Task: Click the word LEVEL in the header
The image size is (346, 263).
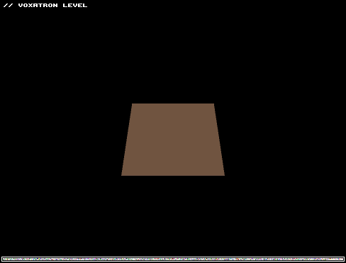Action: (75, 5)
